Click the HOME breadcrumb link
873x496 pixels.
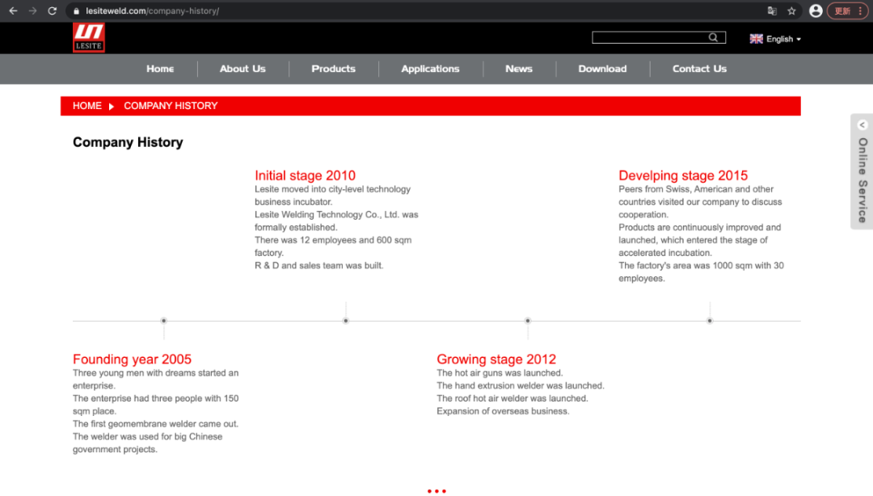(x=87, y=106)
